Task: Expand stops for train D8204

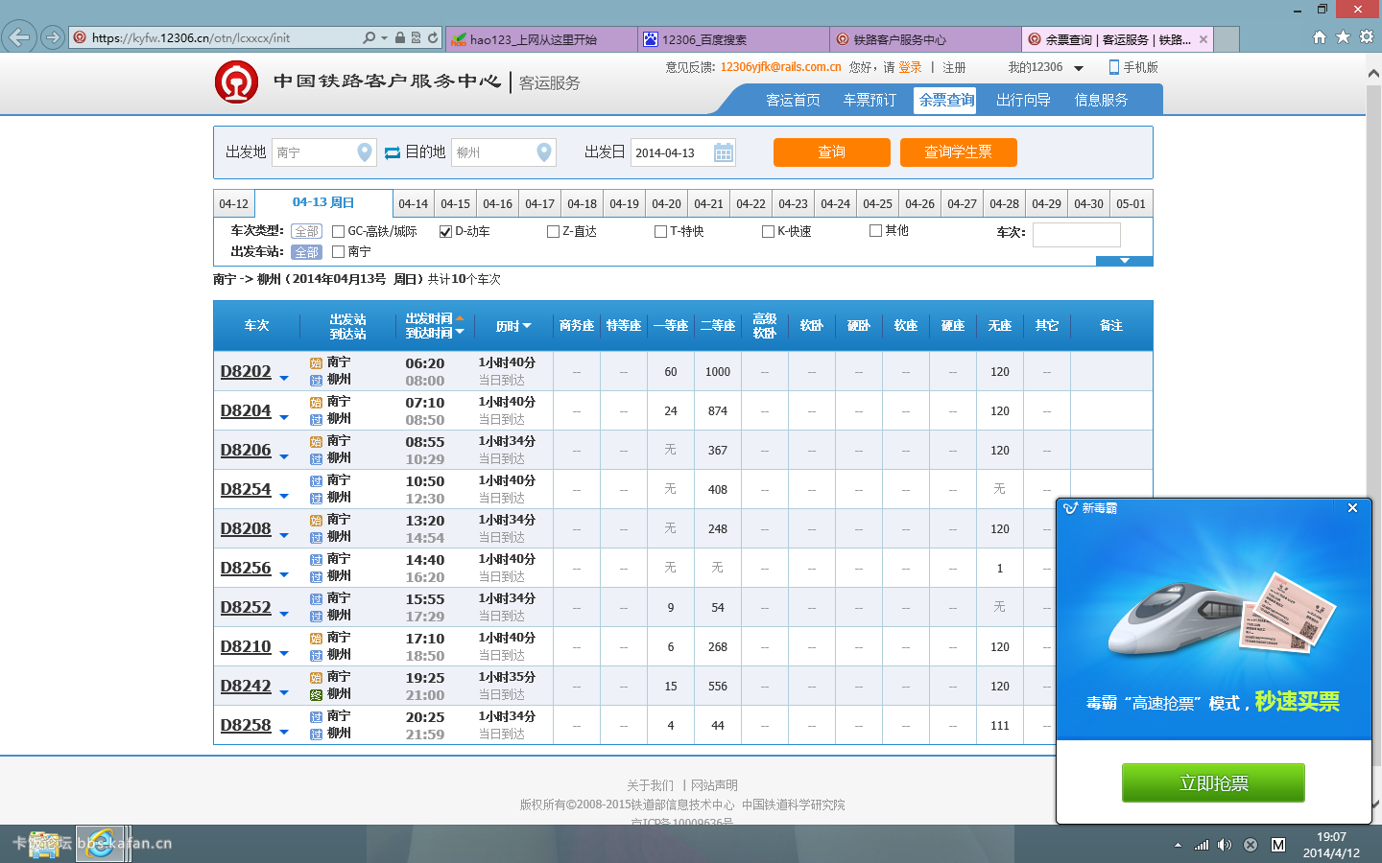Action: [x=284, y=418]
